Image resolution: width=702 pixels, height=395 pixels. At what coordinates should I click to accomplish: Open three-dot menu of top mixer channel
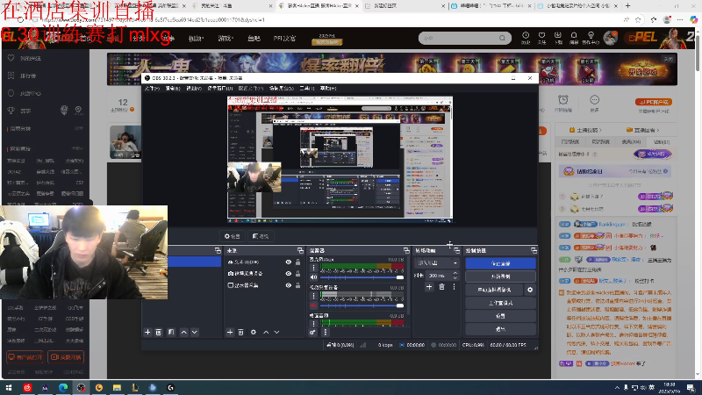pyautogui.click(x=313, y=268)
